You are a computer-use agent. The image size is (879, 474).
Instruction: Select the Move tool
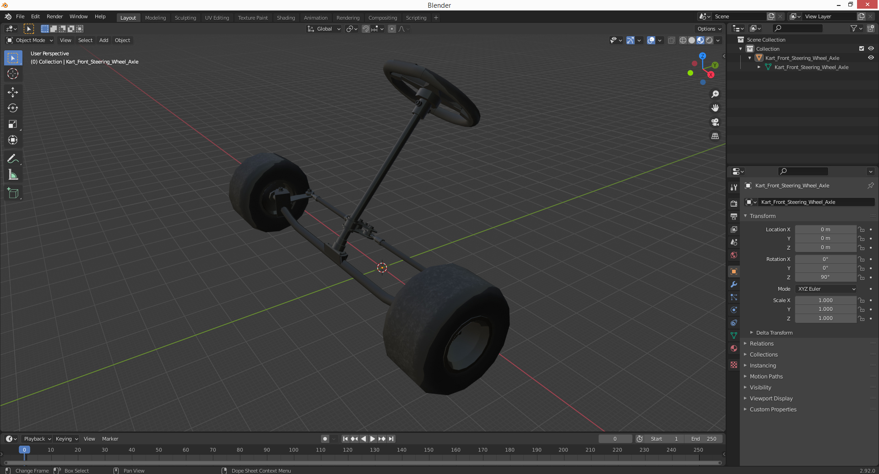[x=13, y=92]
